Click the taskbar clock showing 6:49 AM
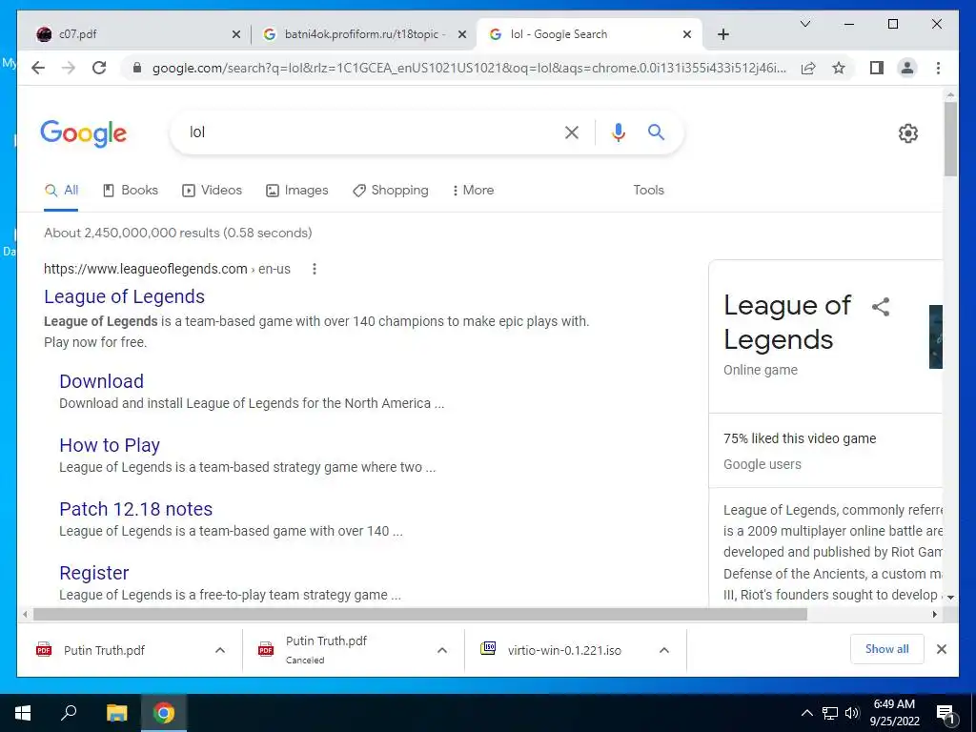The image size is (976, 732). [x=894, y=713]
